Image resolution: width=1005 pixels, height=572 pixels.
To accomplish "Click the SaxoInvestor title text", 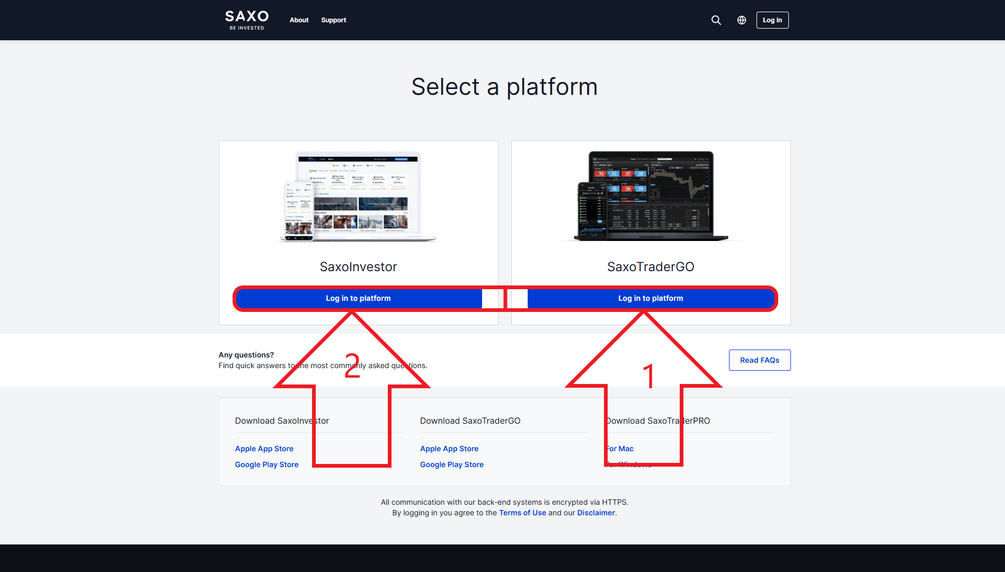I will 359,267.
